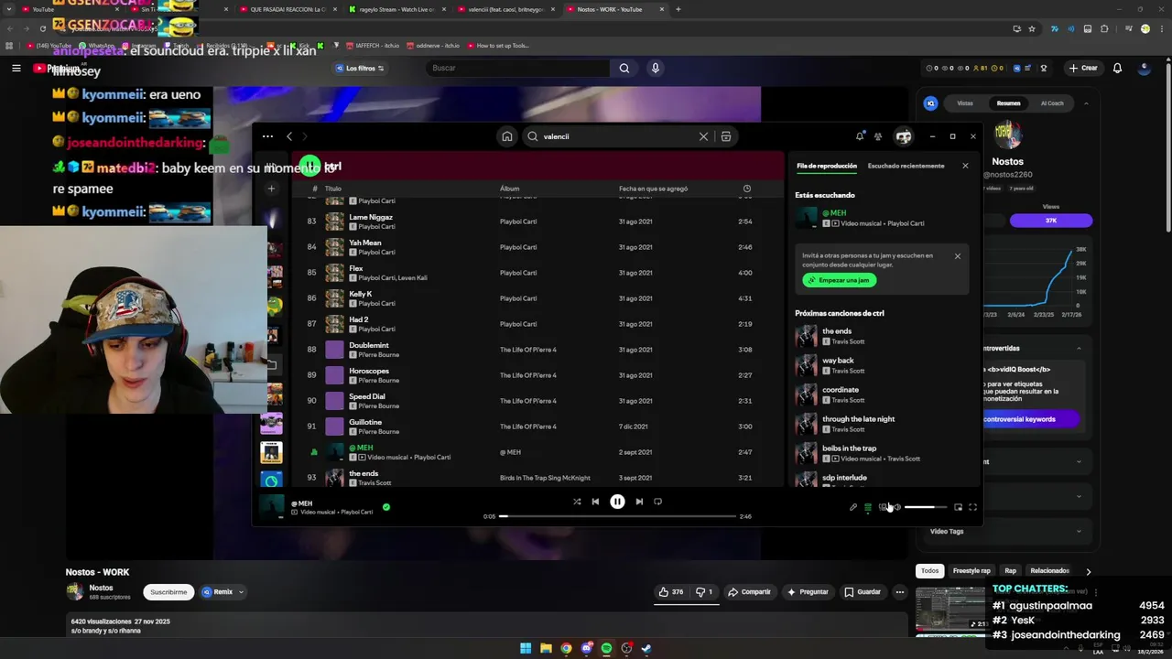This screenshot has height=659, width=1172.
Task: Collapse vidIQ panel with chevron up
Action: [1086, 103]
